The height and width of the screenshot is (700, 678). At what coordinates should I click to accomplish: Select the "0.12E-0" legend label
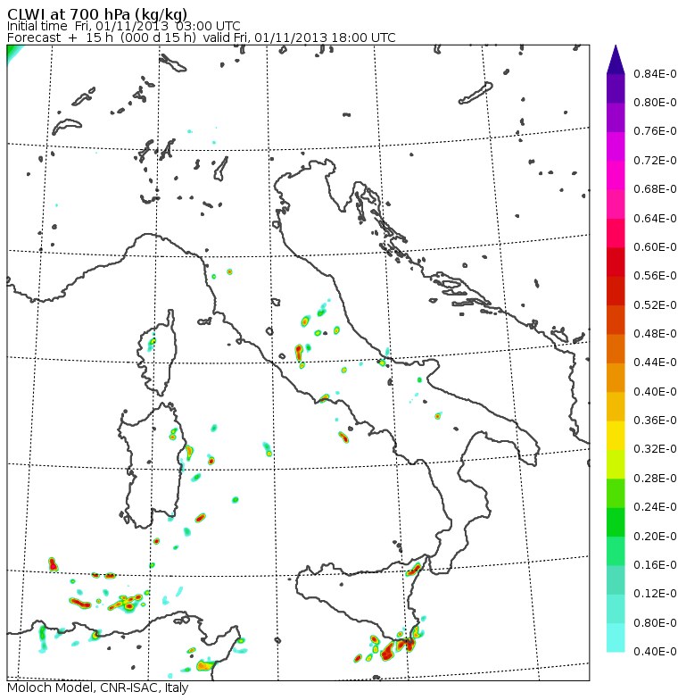[655, 594]
